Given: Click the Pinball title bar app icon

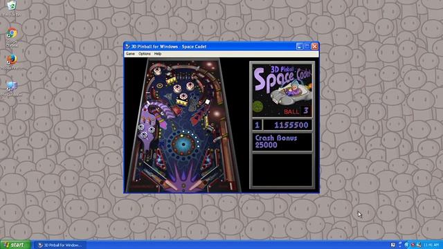Looking at the screenshot, I should [127, 46].
